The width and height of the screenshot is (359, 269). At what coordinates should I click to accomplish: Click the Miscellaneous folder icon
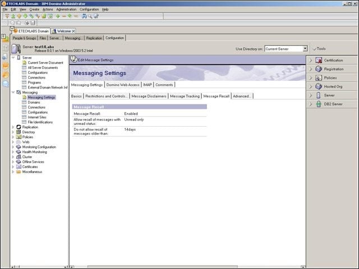coord(19,171)
